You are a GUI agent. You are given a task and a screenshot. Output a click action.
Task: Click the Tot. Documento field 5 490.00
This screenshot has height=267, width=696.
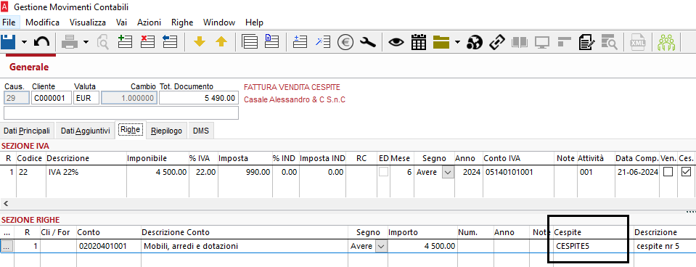tap(198, 98)
